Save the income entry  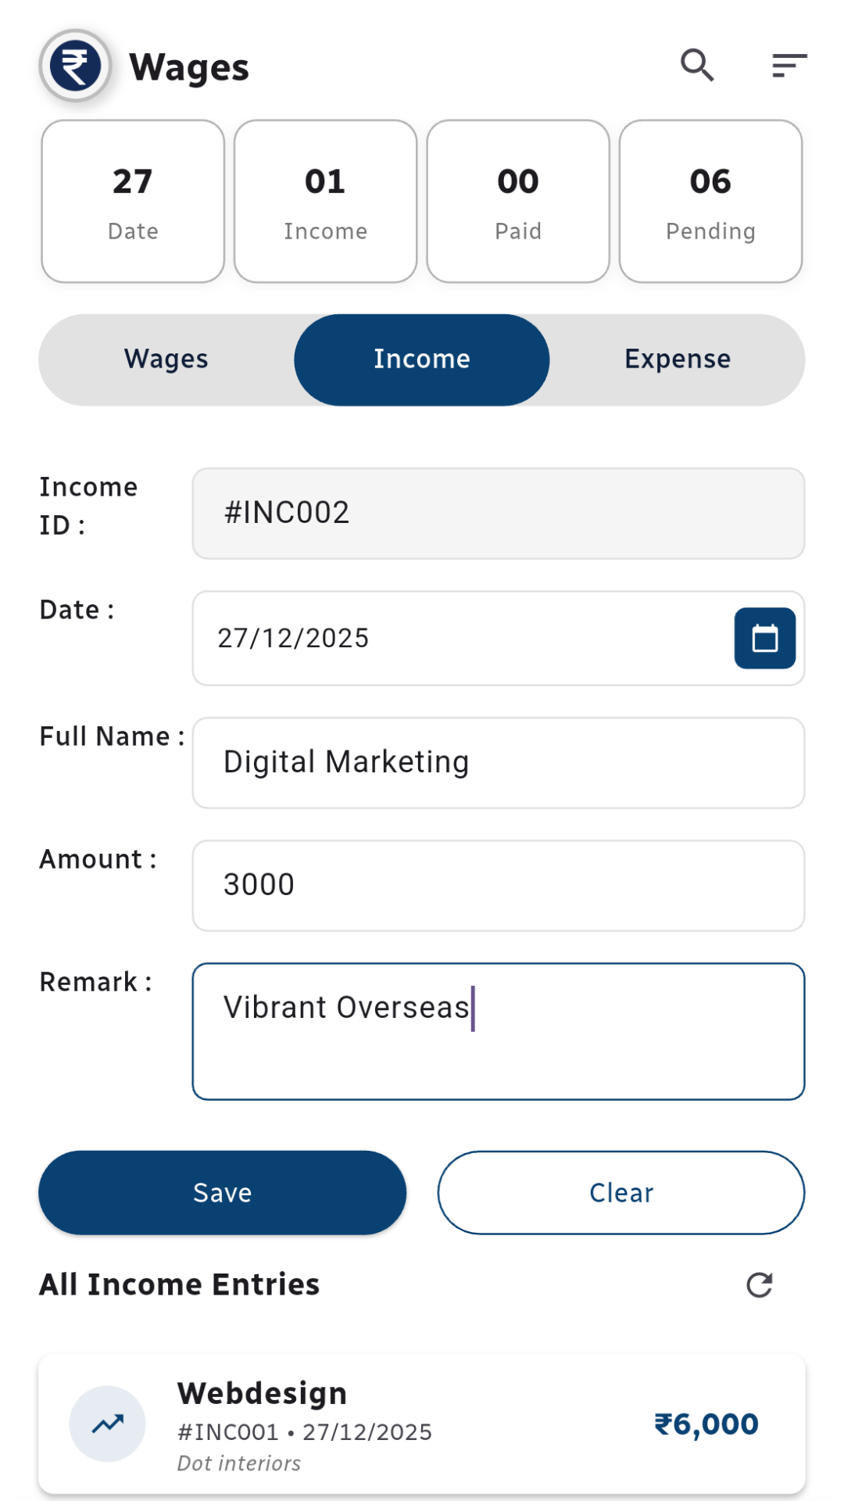tap(223, 1192)
